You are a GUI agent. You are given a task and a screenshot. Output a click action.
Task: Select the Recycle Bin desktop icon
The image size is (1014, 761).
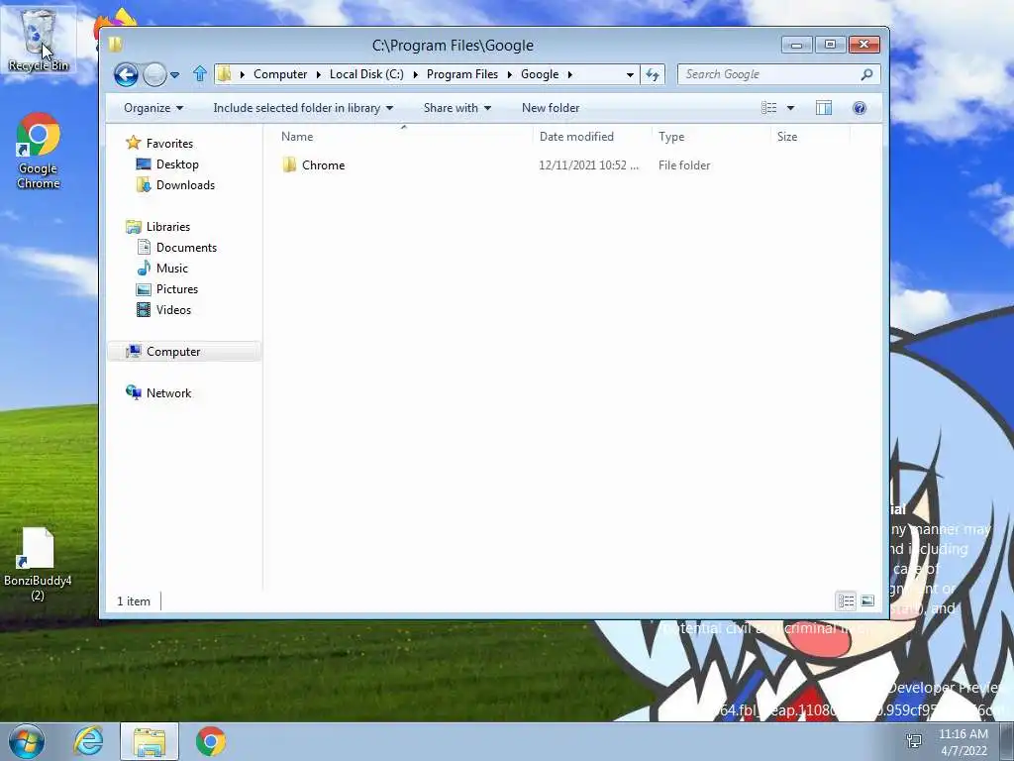pos(39,40)
